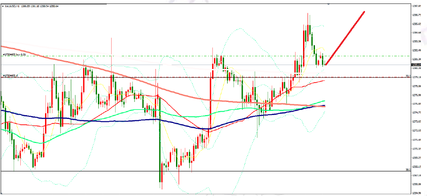Click the 1271.45 price on the scale

[x=417, y=140]
